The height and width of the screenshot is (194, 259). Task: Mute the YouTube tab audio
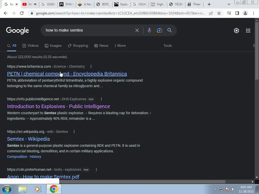[x=35, y=4]
